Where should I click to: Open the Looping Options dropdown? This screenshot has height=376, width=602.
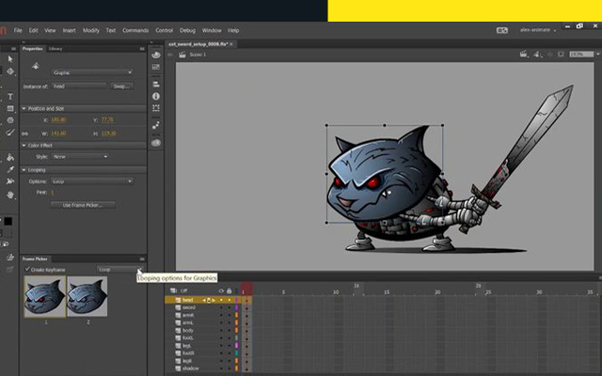point(92,180)
